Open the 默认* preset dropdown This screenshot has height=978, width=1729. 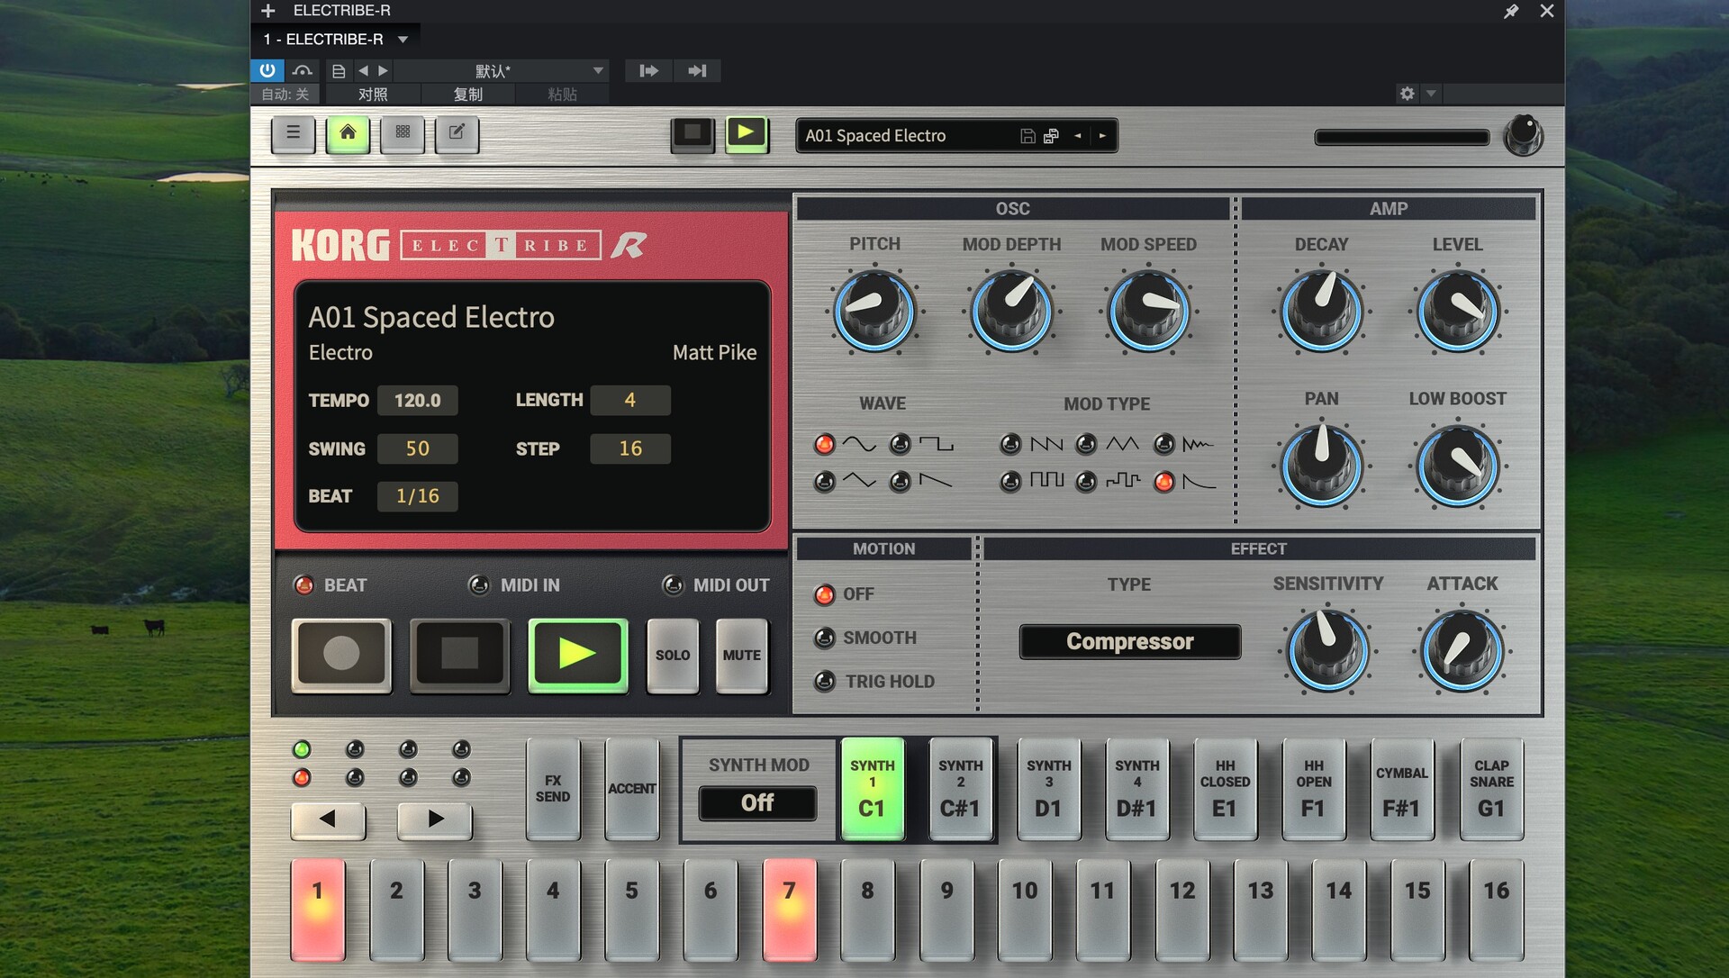point(502,70)
